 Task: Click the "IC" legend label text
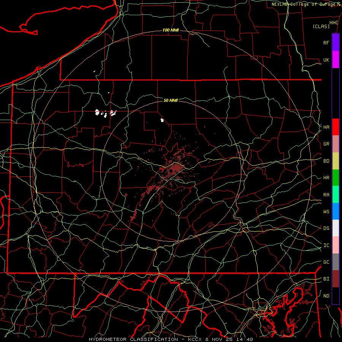pyautogui.click(x=326, y=245)
